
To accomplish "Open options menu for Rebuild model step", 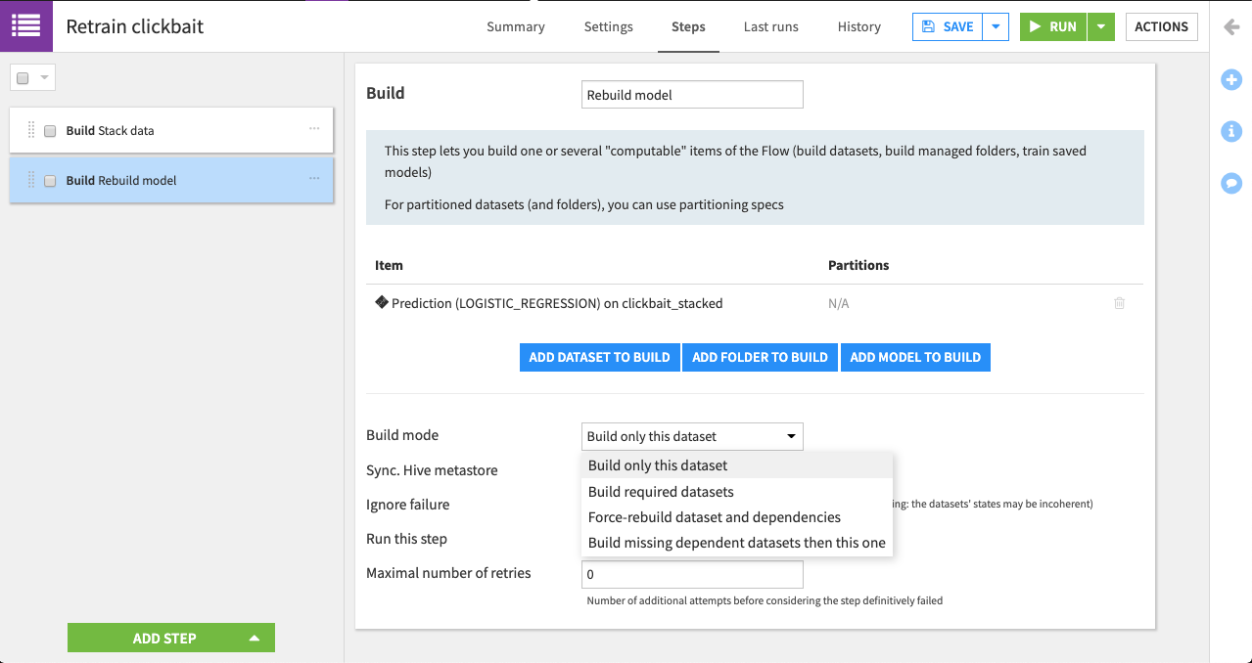I will pyautogui.click(x=314, y=179).
